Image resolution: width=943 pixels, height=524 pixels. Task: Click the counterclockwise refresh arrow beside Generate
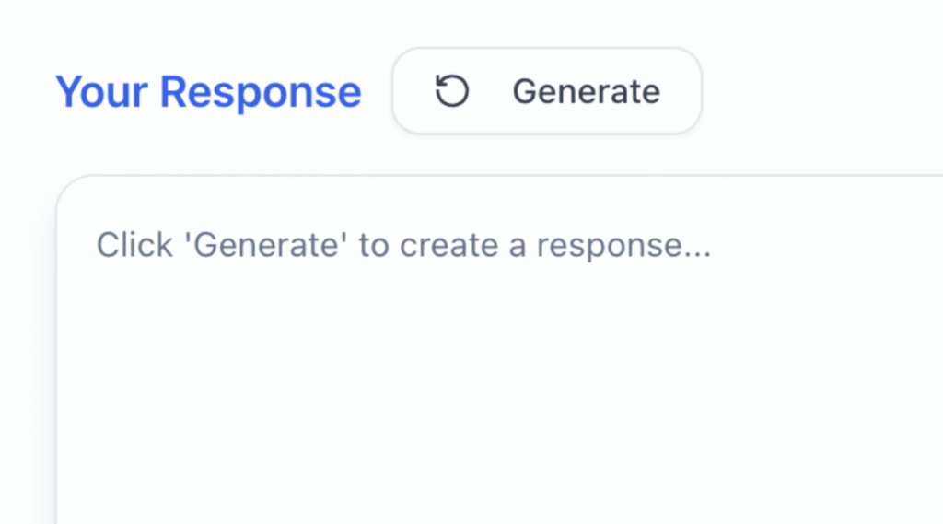[x=451, y=91]
